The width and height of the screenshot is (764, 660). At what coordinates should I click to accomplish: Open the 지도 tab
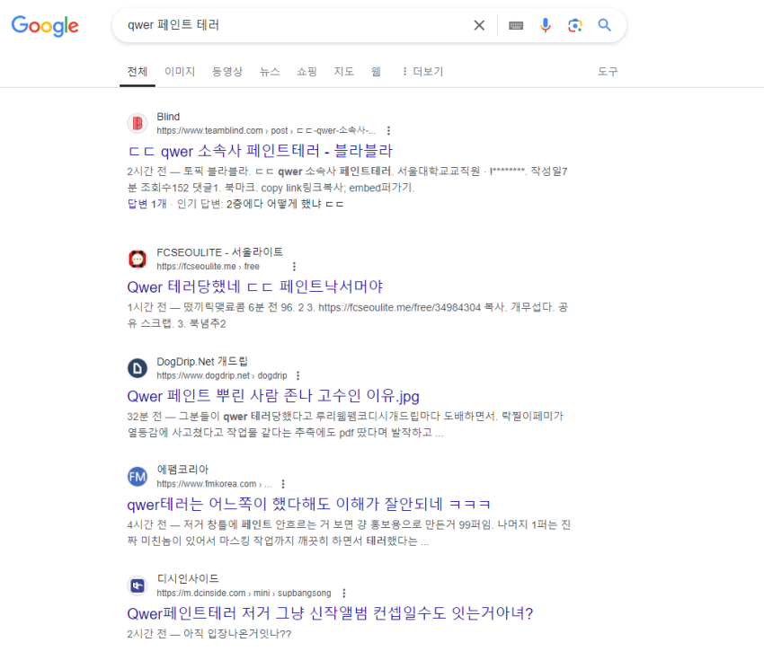click(344, 72)
